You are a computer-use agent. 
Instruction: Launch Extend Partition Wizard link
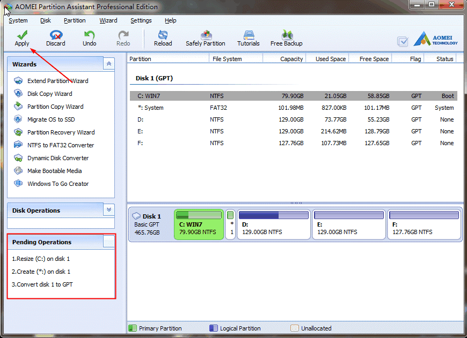click(58, 81)
